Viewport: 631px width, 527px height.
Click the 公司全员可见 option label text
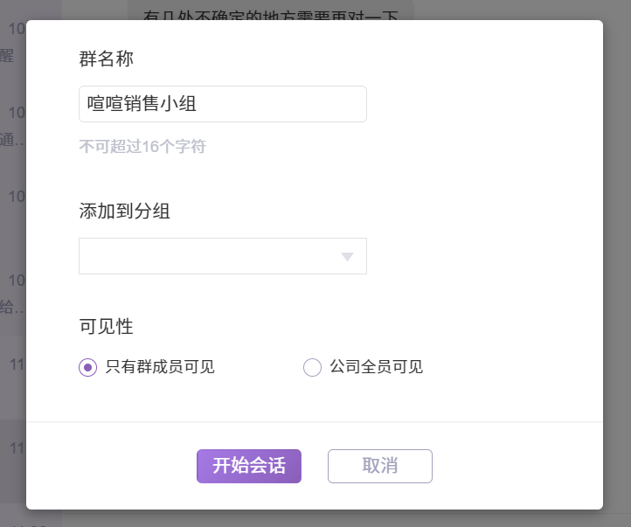click(376, 368)
